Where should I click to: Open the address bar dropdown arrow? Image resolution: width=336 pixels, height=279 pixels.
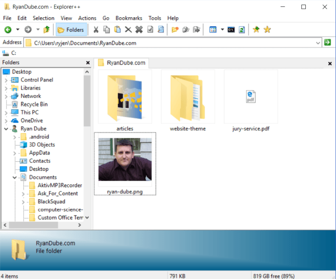[318, 43]
